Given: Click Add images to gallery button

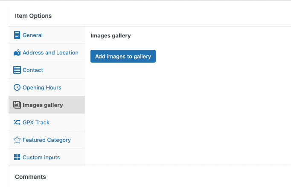Looking at the screenshot, I should pyautogui.click(x=123, y=56).
